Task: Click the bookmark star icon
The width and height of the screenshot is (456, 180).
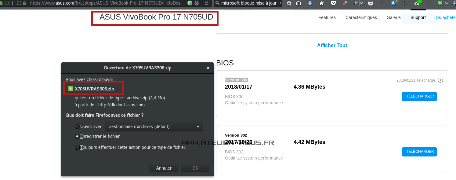Action: click(x=288, y=4)
